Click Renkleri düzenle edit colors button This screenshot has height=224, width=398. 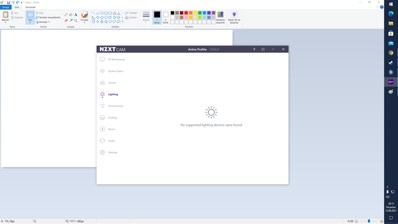(x=220, y=17)
